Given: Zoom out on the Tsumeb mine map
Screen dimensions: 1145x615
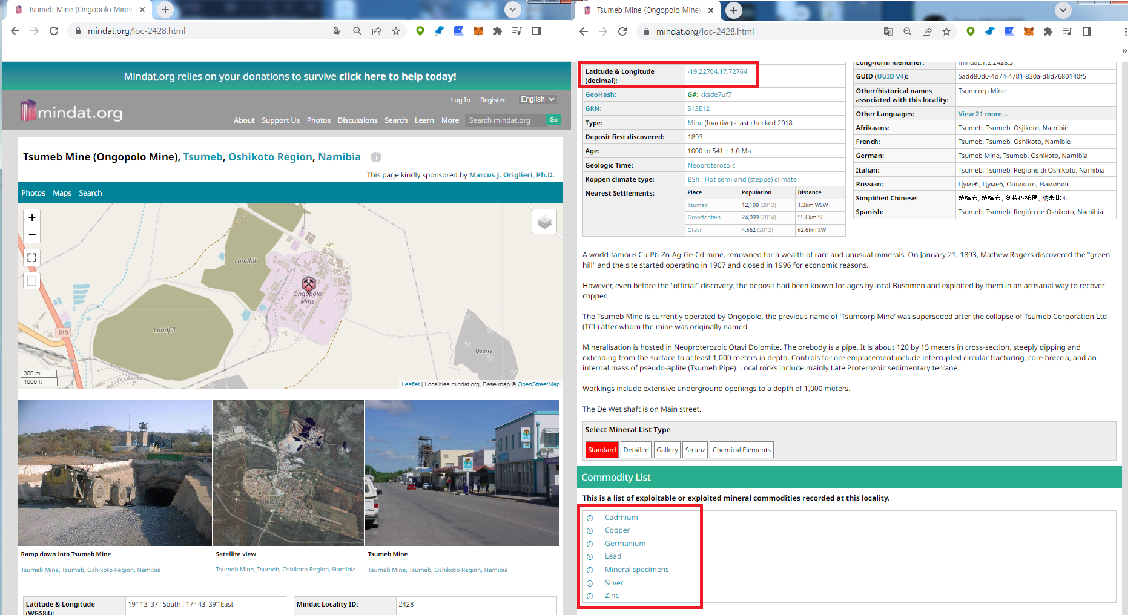Looking at the screenshot, I should tap(32, 235).
